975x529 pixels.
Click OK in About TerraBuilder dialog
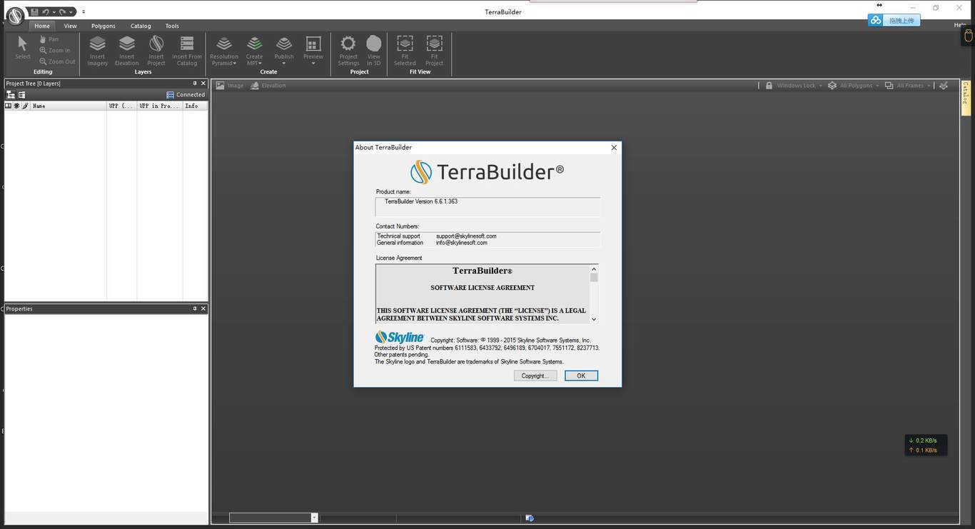(x=581, y=376)
